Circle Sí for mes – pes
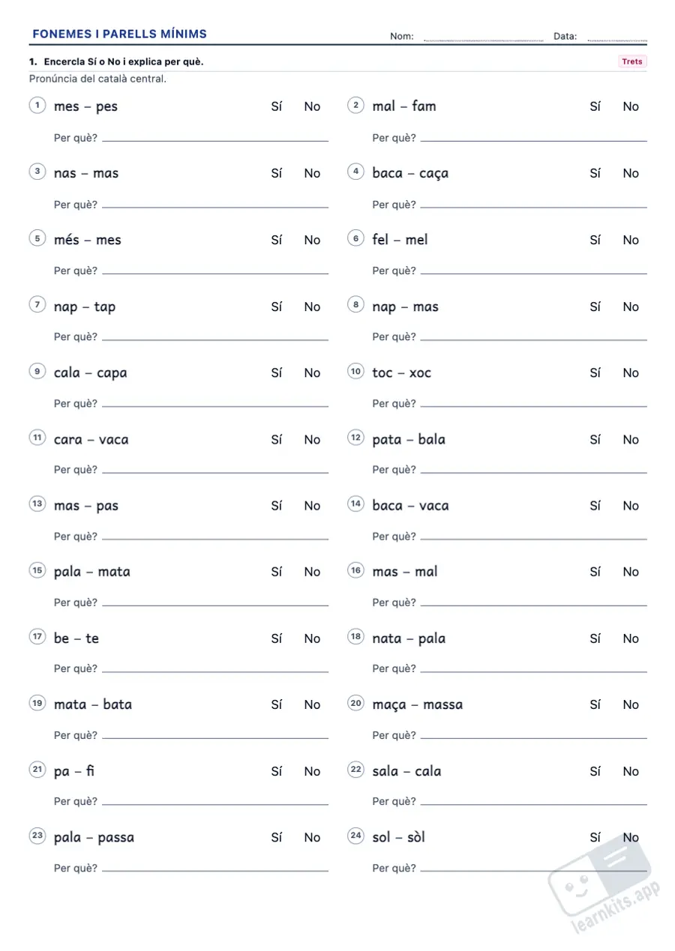This screenshot has height=951, width=675. 277,106
